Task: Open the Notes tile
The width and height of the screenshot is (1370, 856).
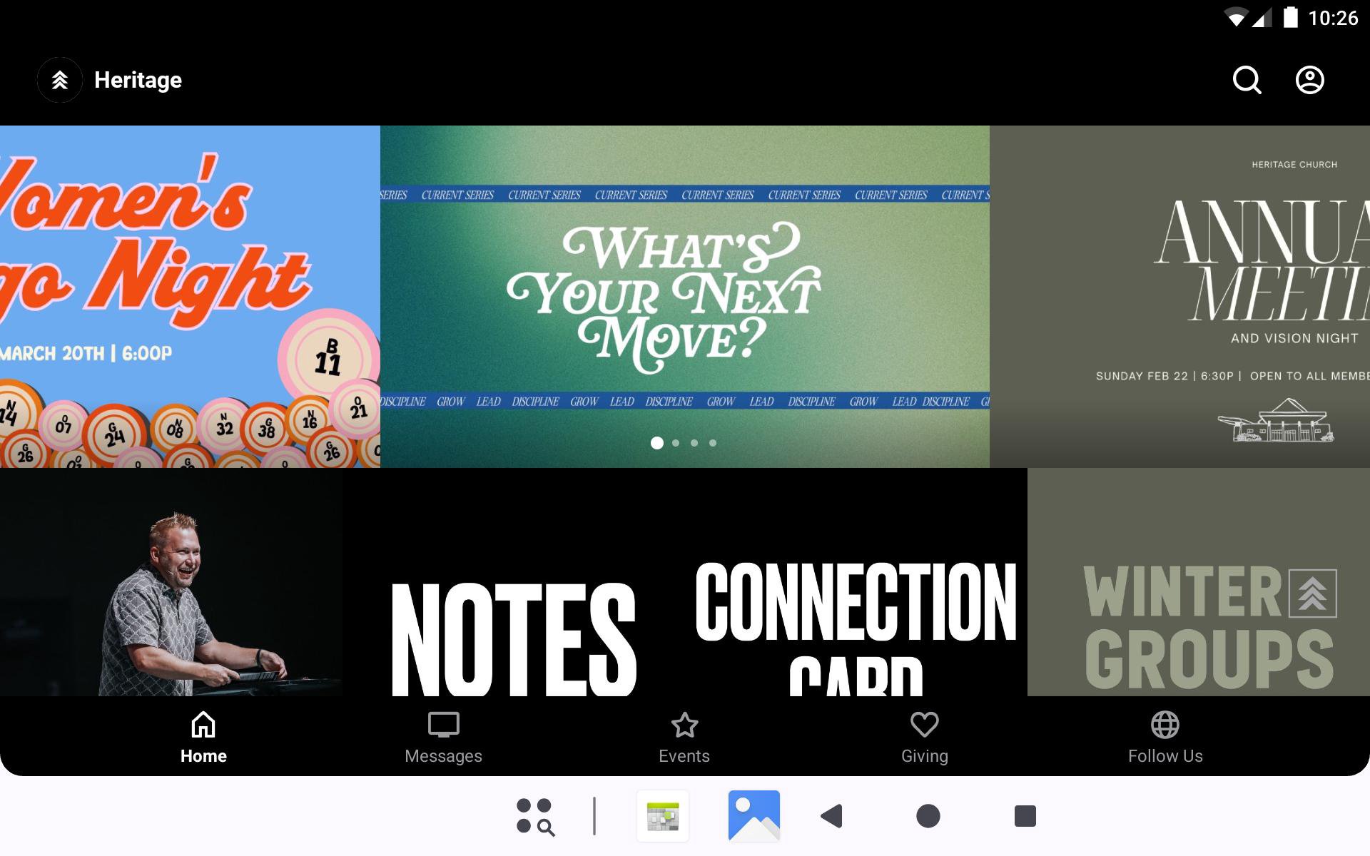Action: pos(514,613)
